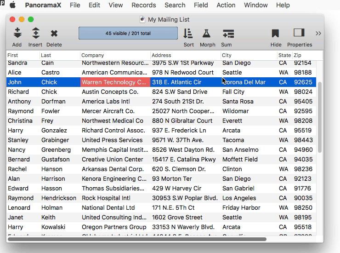340x253 pixels.
Task: Open the Apple menu
Action: click(12, 6)
